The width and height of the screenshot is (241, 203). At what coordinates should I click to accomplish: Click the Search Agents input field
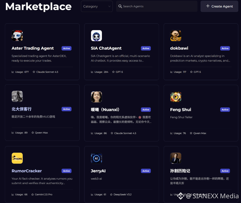tap(160, 6)
